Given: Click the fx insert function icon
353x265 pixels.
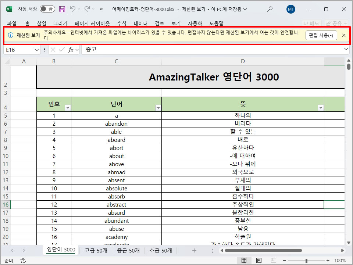Looking at the screenshot, I should point(71,50).
